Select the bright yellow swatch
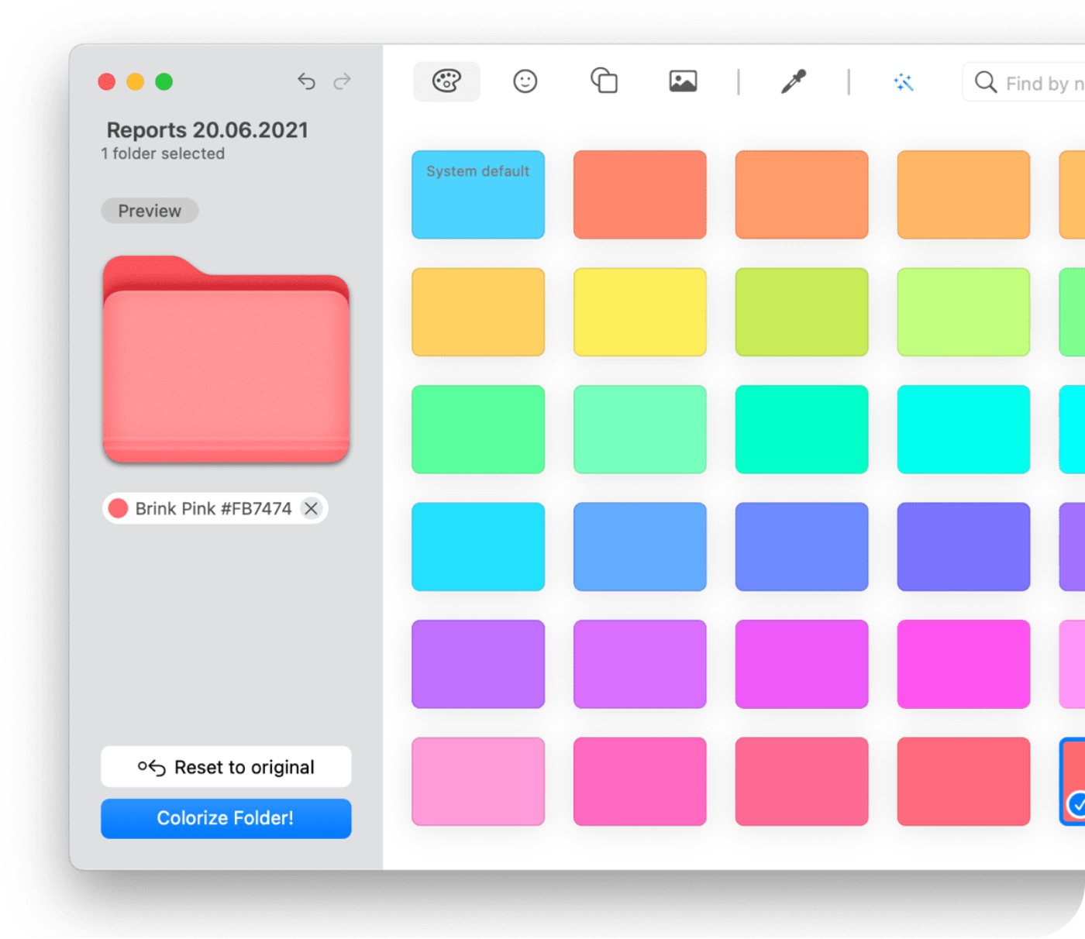The width and height of the screenshot is (1085, 939). 640,311
